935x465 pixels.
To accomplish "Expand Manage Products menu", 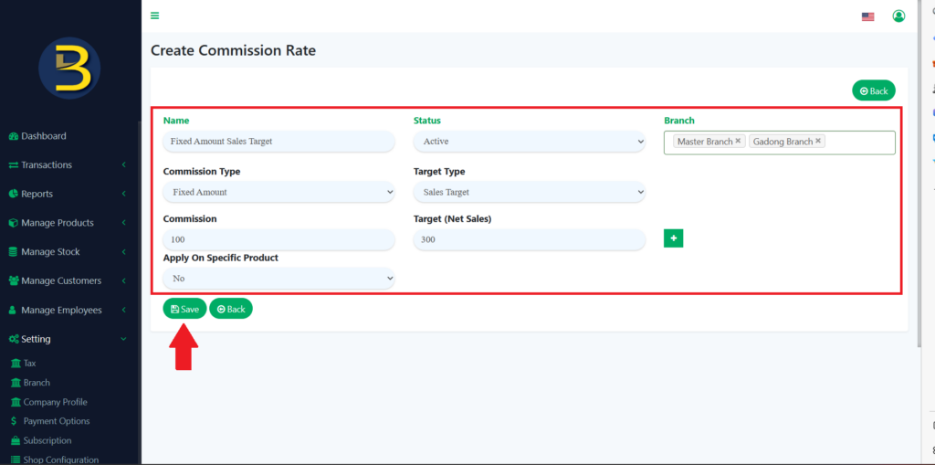I will pyautogui.click(x=57, y=223).
